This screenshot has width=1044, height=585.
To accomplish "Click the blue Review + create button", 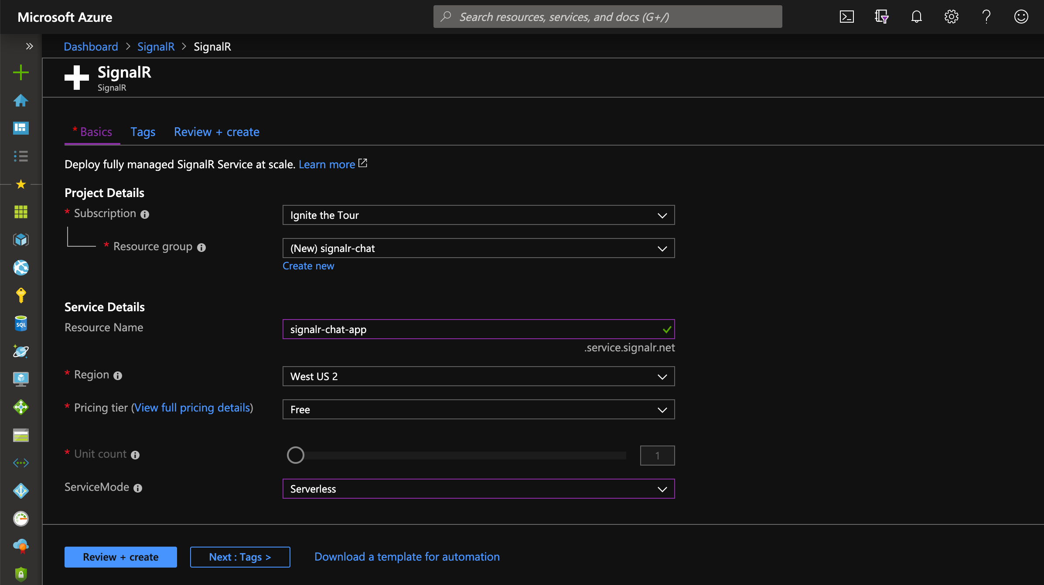I will tap(121, 557).
